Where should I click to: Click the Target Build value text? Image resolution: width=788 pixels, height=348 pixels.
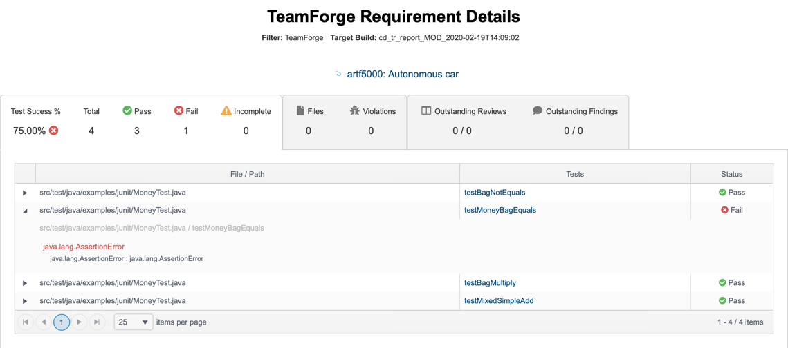pos(449,37)
